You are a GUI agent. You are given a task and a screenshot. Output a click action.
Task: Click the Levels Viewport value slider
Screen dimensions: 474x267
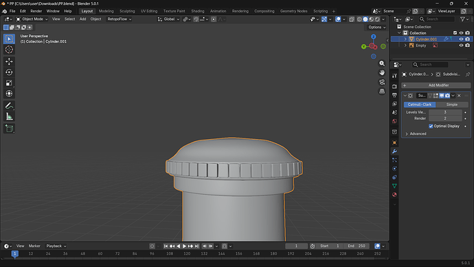[445, 112]
